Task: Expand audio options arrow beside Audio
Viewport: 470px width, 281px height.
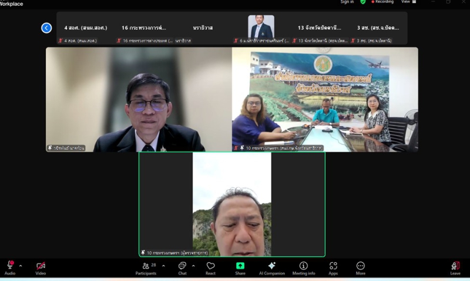Action: click(21, 266)
